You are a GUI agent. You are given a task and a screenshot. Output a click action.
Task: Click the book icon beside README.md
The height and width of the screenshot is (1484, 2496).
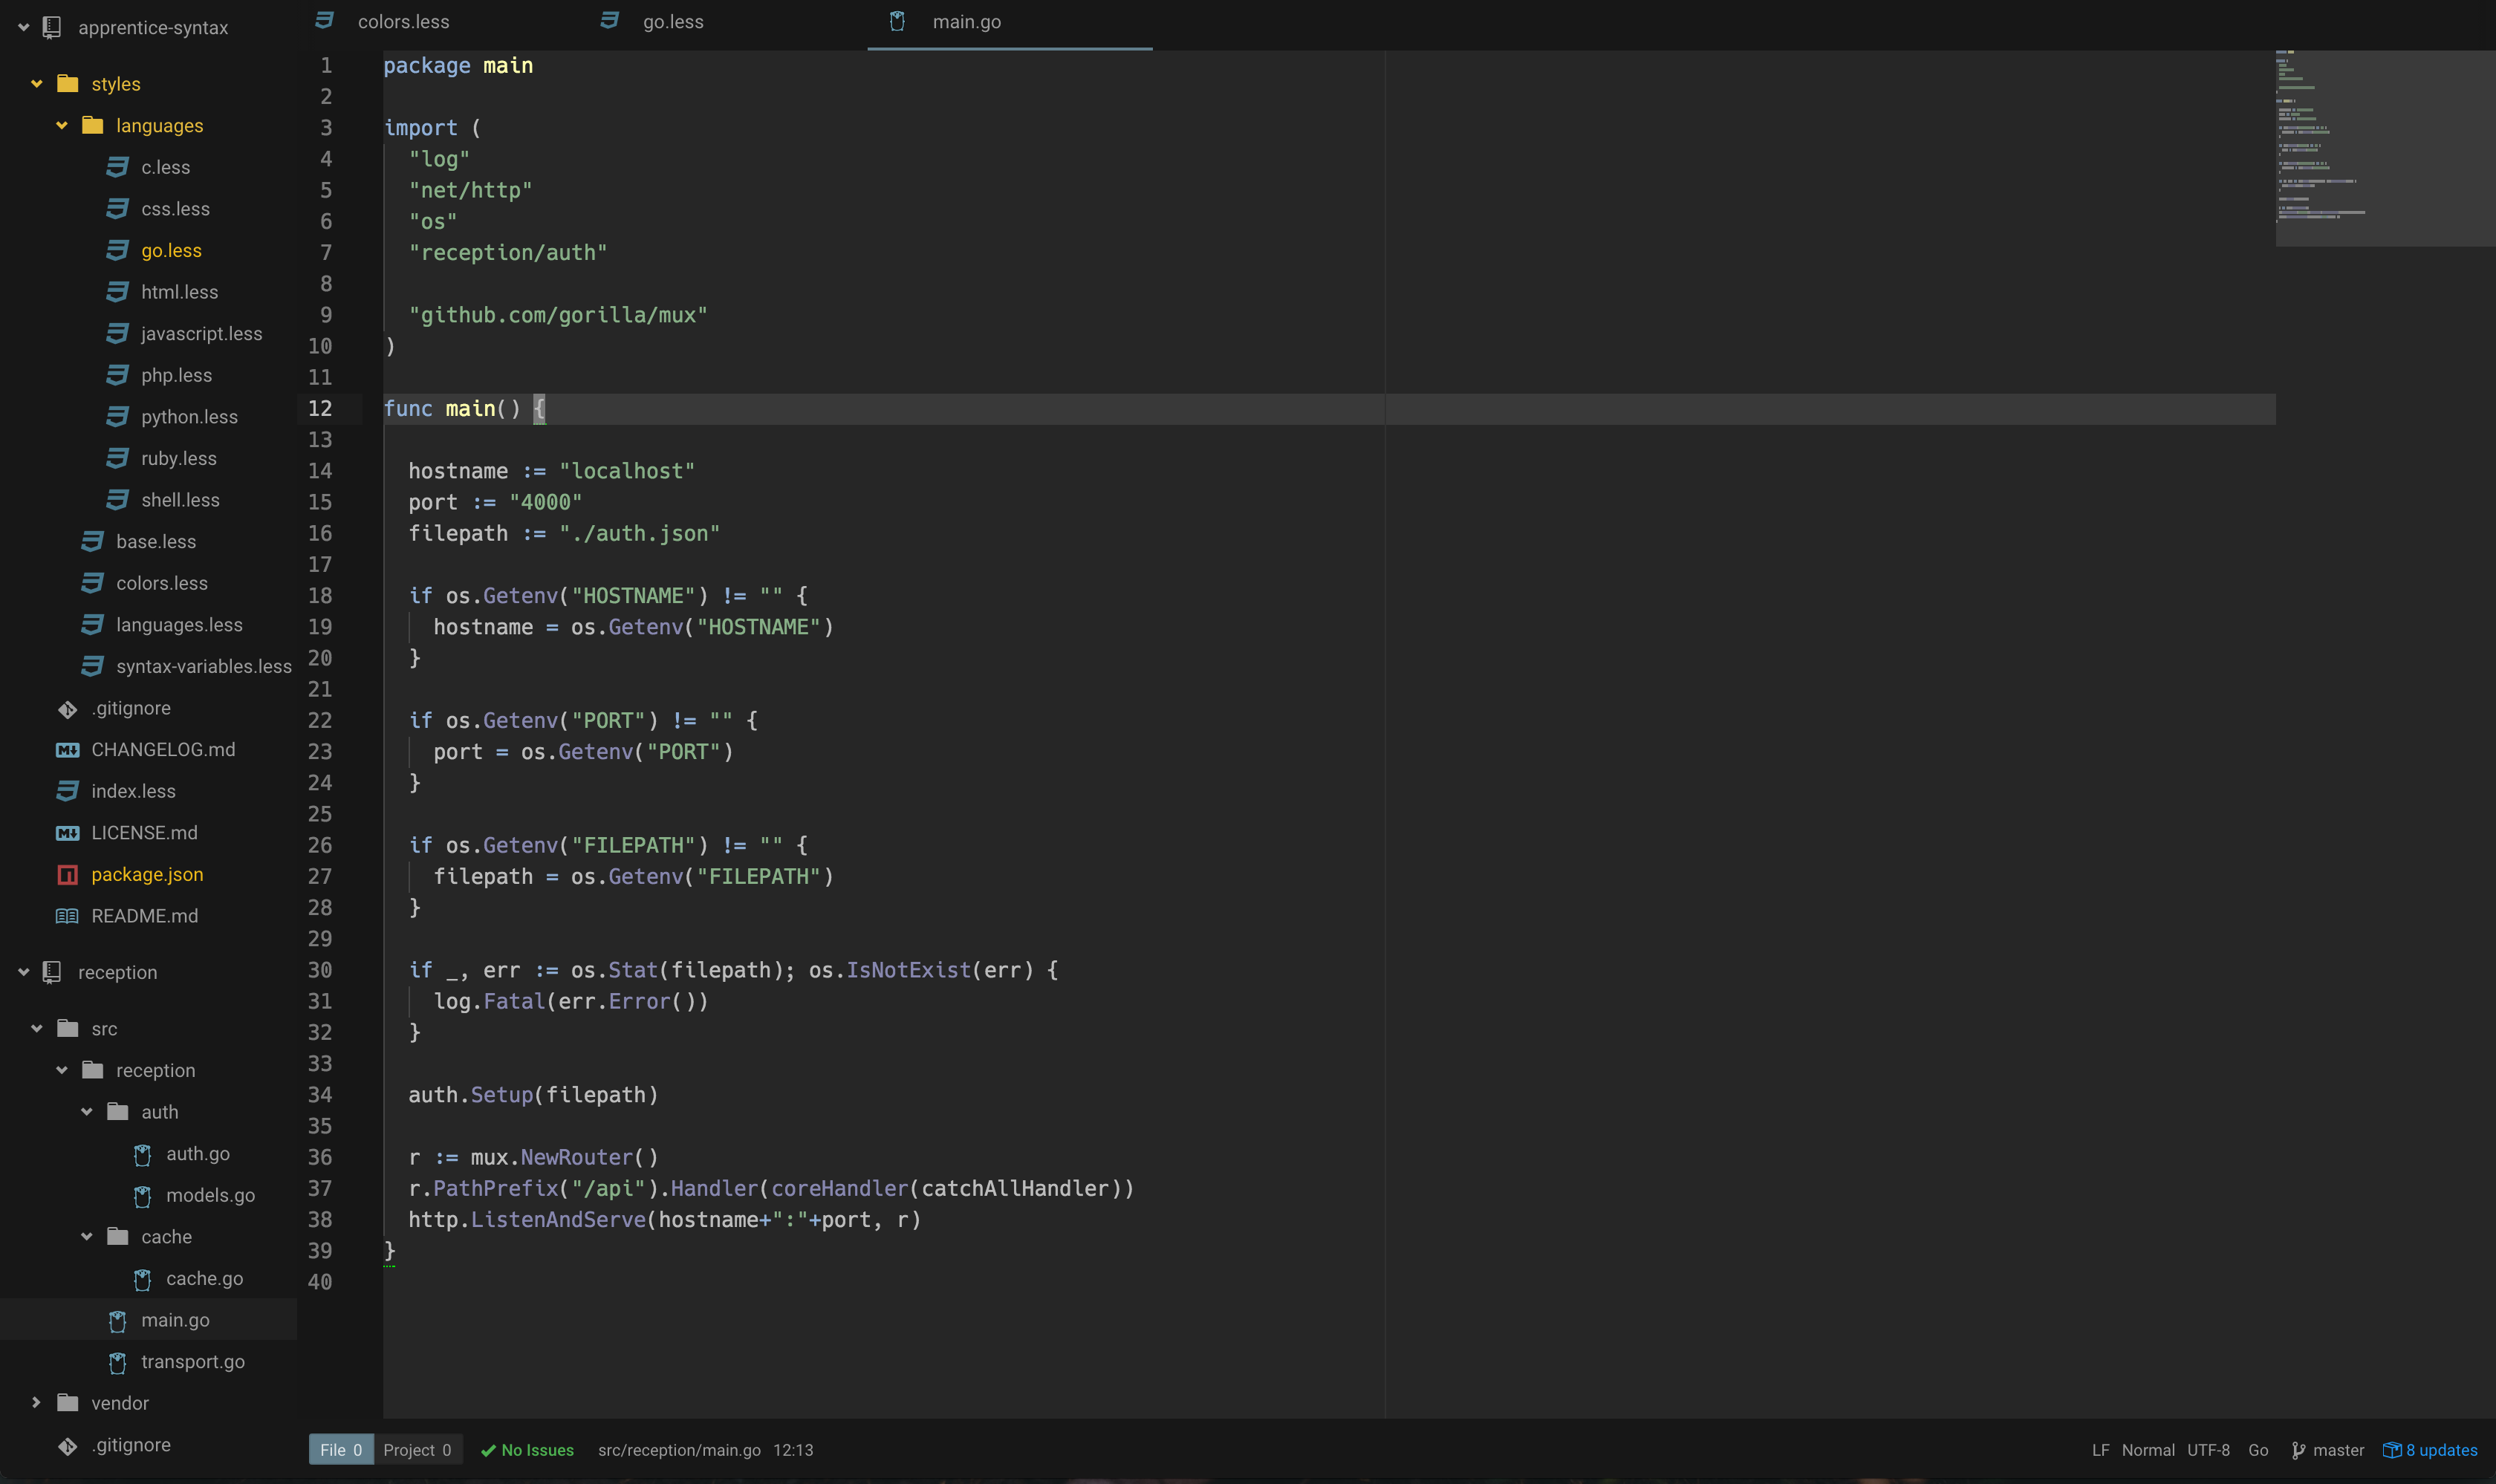[x=67, y=916]
